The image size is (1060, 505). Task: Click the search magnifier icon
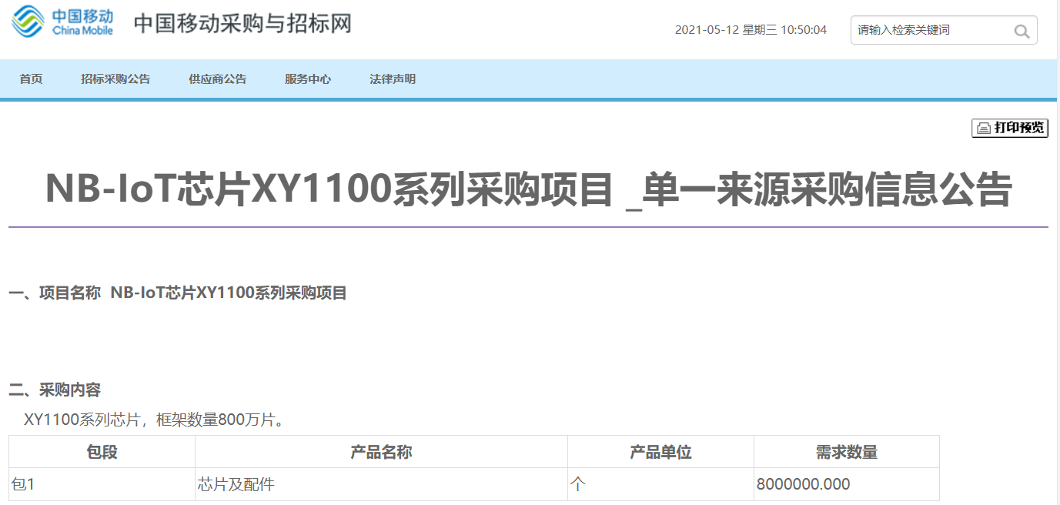(1022, 32)
